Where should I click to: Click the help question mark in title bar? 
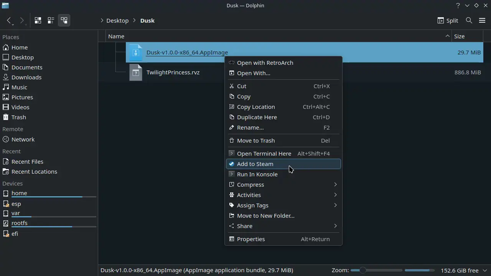click(458, 5)
